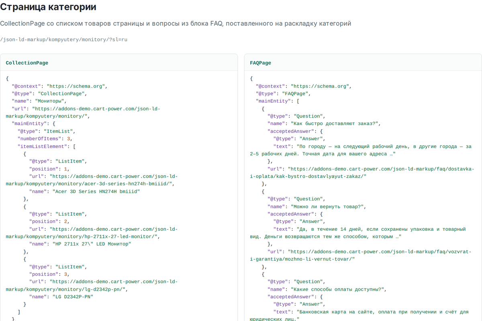Screen dimensions: 482x321
Task: Click the "CollectionPage" card header title
Action: 27,63
